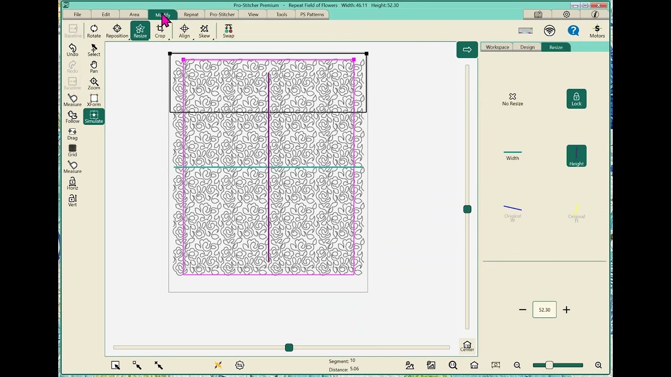The image size is (671, 377).
Task: Click the Undo button
Action: [x=72, y=50]
